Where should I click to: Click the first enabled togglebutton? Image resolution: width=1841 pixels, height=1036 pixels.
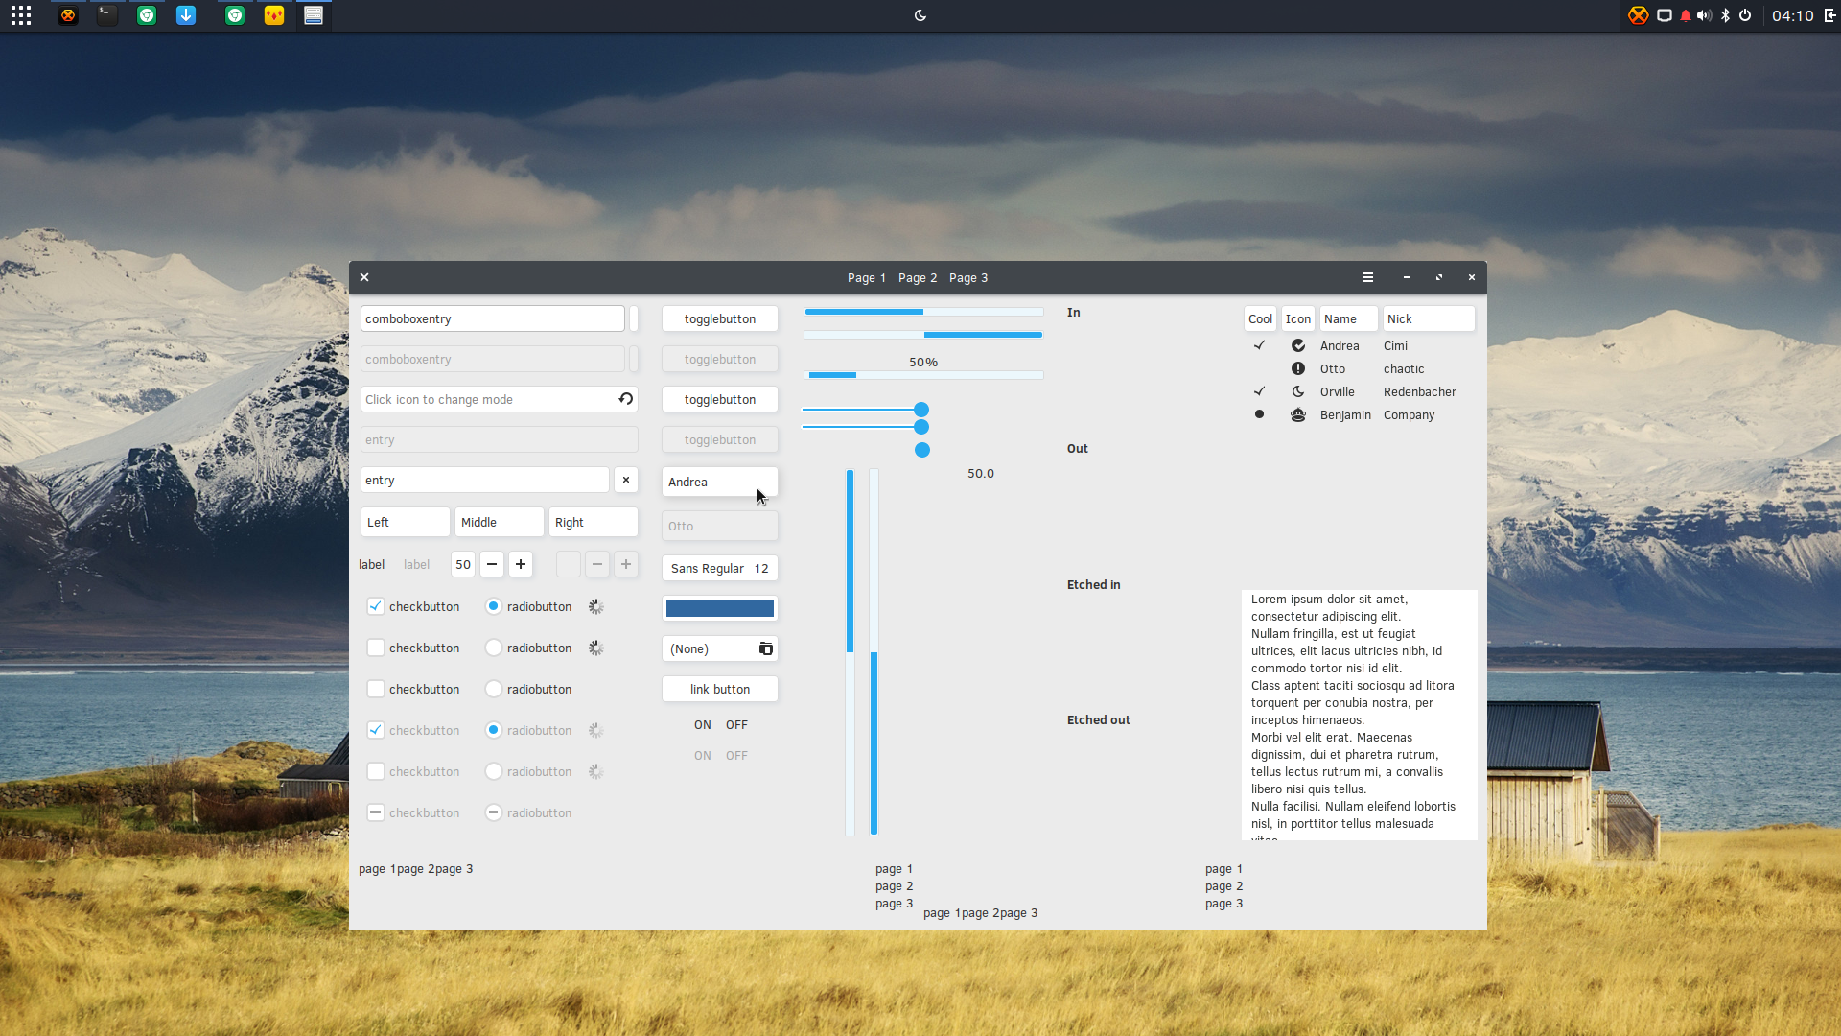coord(720,318)
